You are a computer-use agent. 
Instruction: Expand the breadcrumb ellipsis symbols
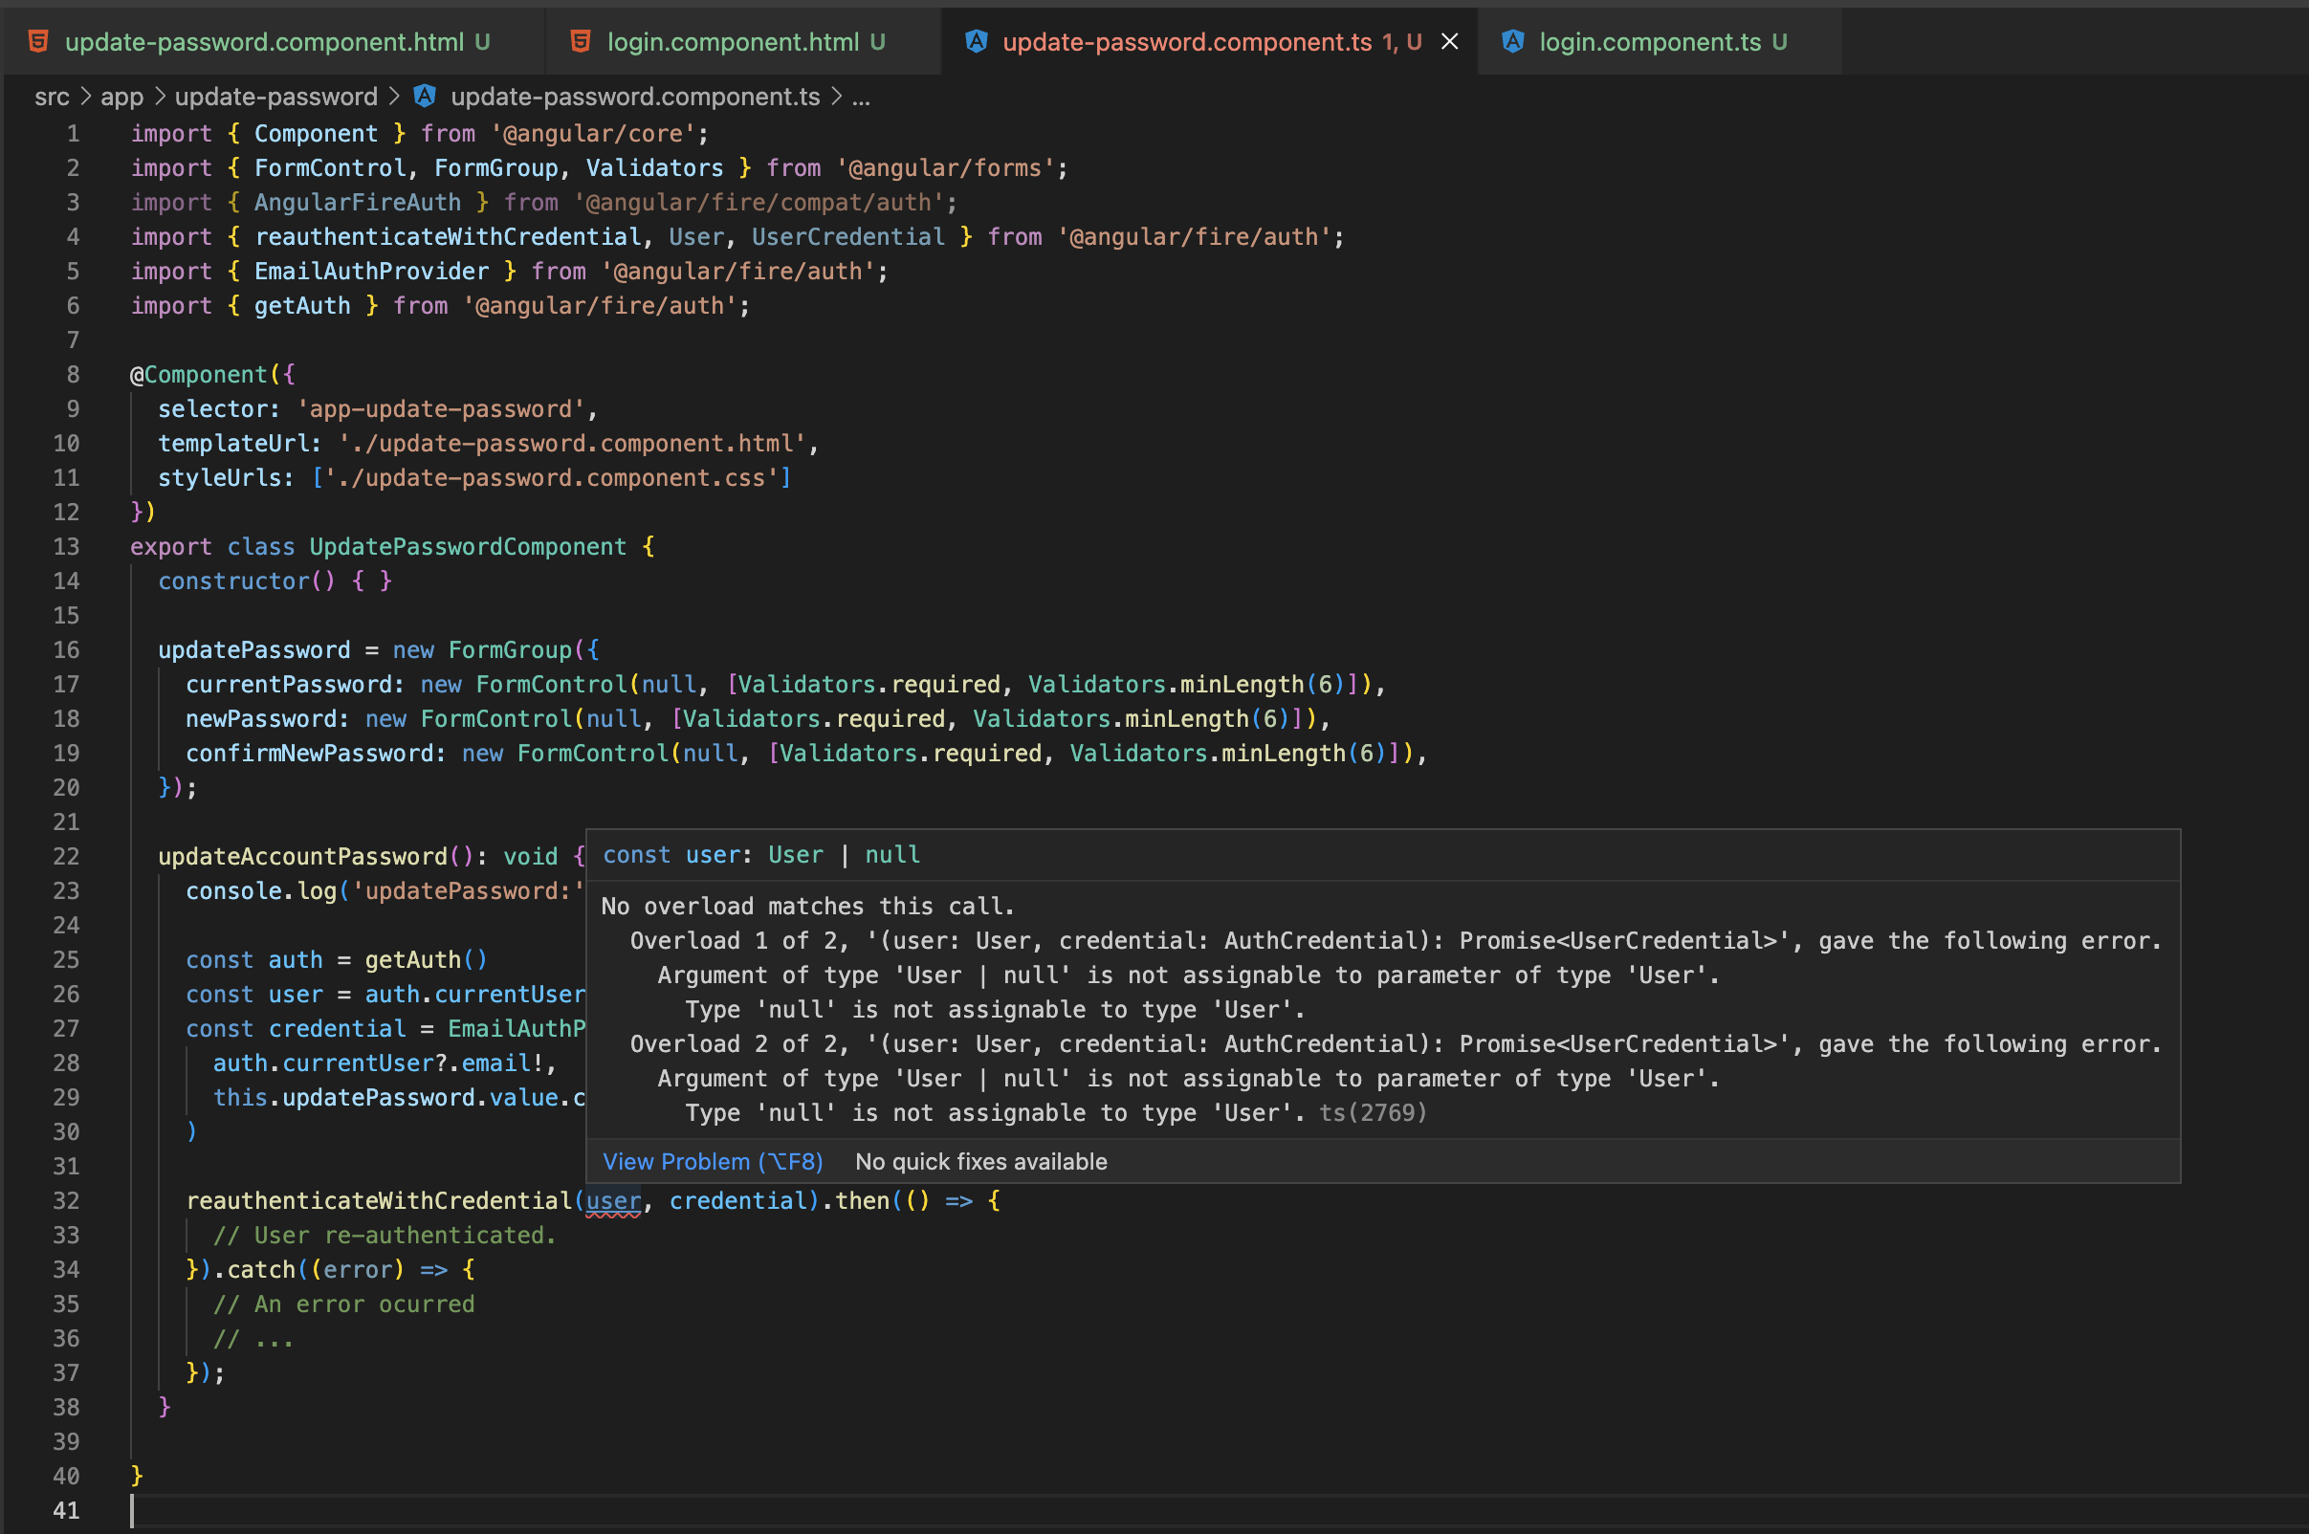(861, 98)
